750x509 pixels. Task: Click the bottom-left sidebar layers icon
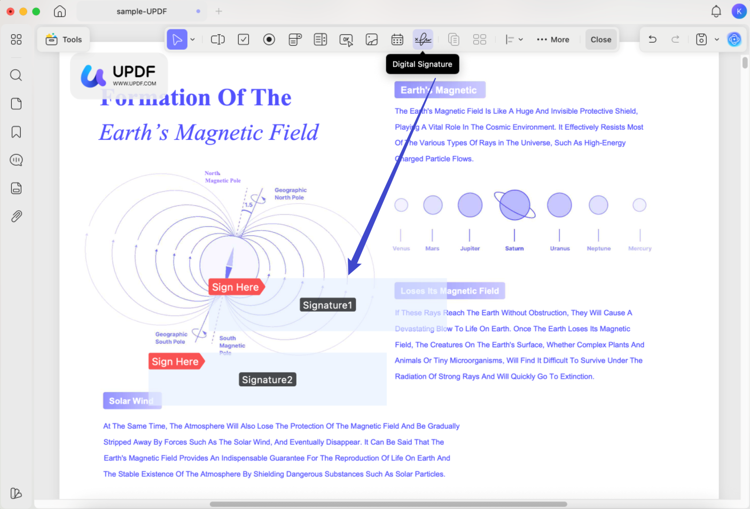coord(17,494)
